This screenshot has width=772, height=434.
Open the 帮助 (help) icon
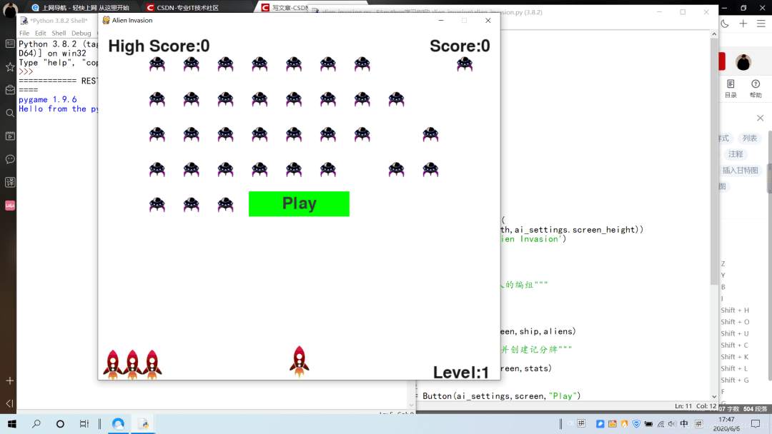click(756, 89)
